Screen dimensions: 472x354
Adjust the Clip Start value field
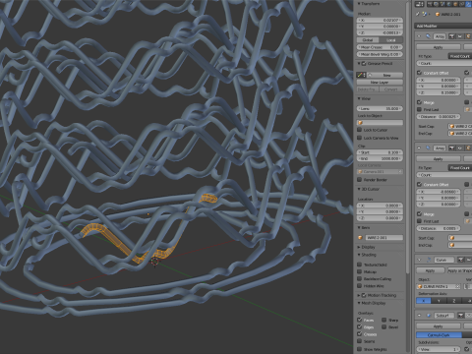tap(380, 152)
